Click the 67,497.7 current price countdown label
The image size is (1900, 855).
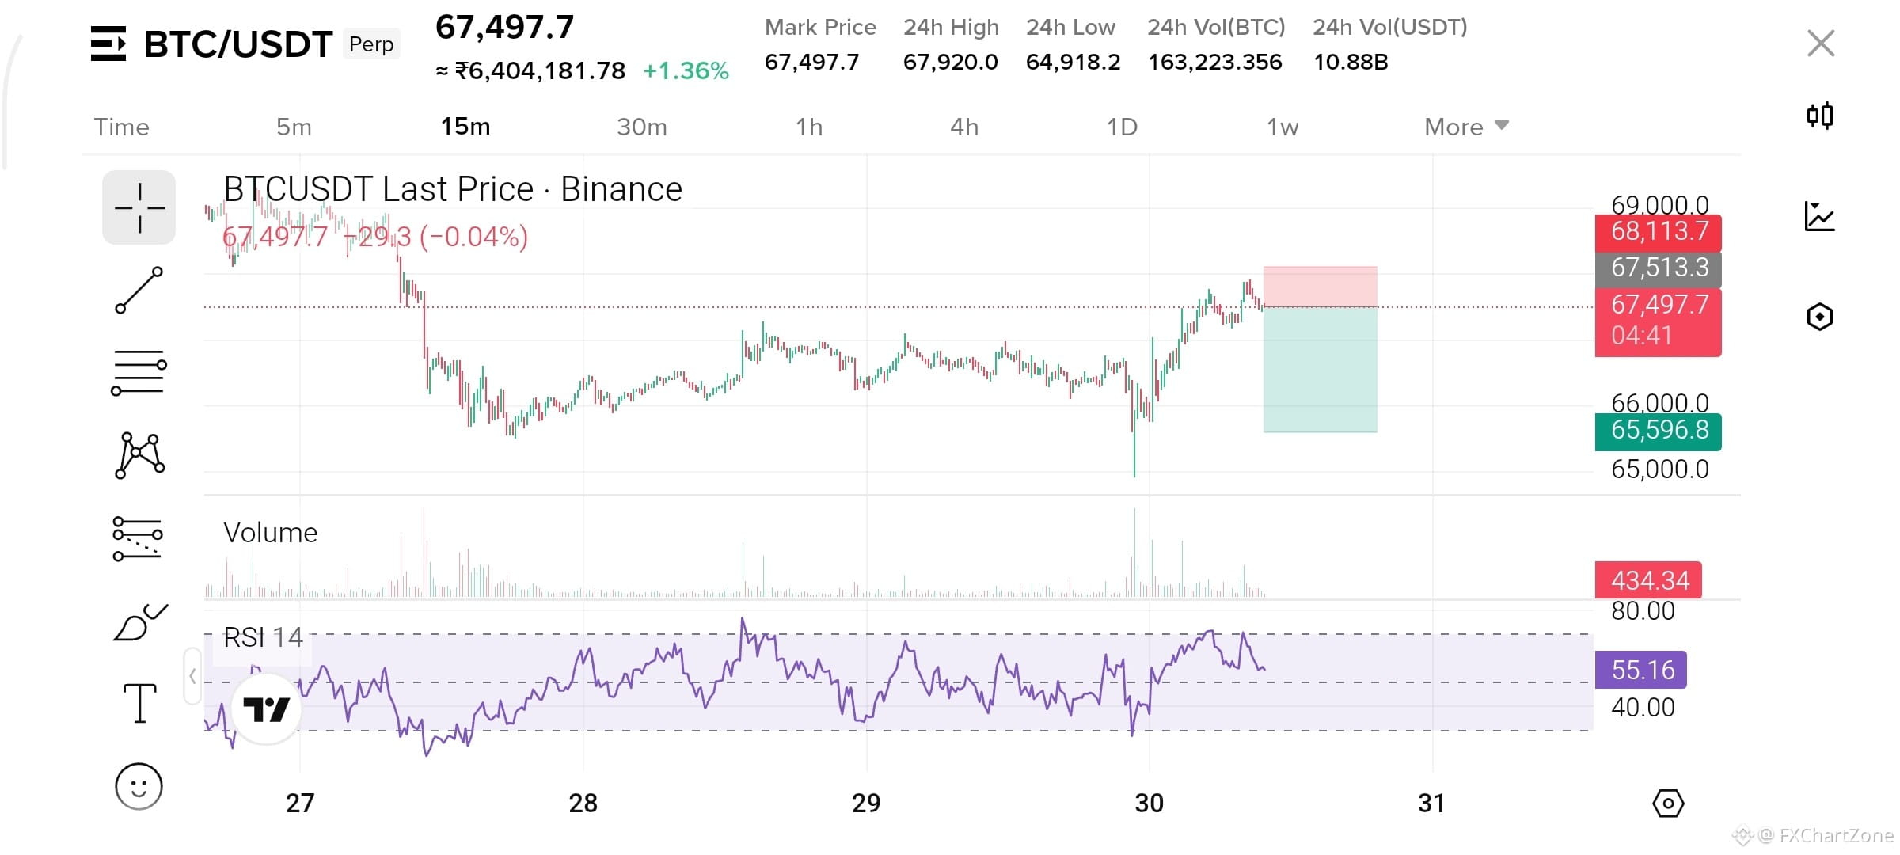(1658, 321)
